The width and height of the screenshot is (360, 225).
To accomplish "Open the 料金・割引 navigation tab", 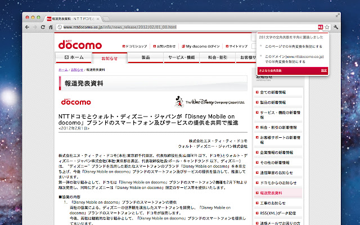I will coord(218,57).
